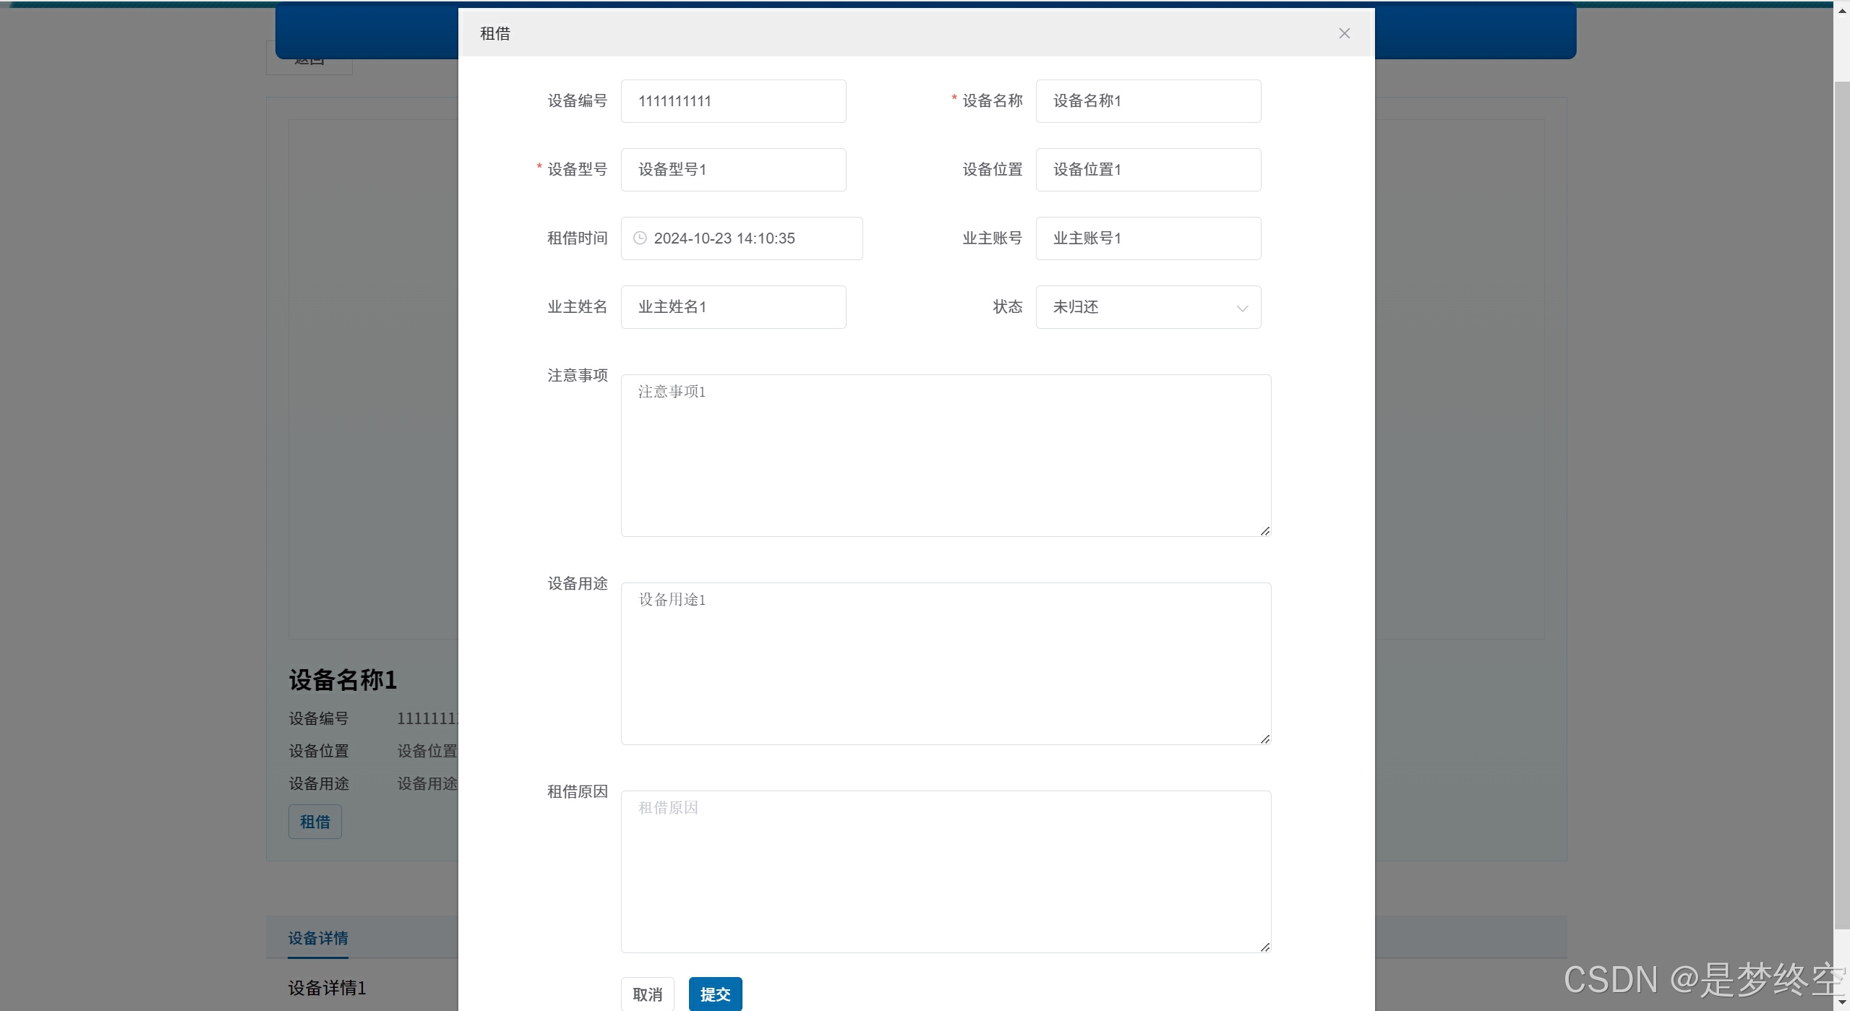Focus the empty 租借原因 textarea
This screenshot has width=1850, height=1011.
pos(946,872)
